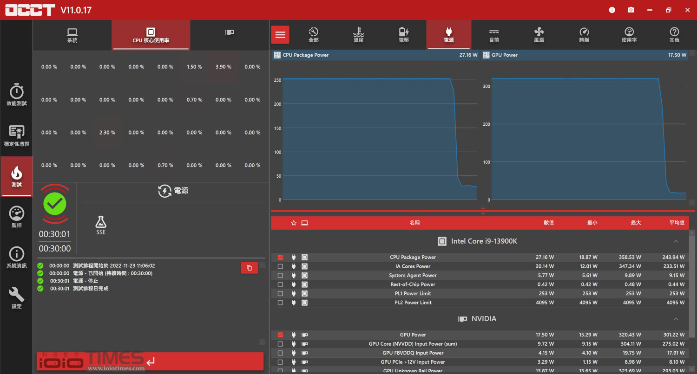Switch to the 風扇 fan tab
The width and height of the screenshot is (697, 374).
point(539,35)
